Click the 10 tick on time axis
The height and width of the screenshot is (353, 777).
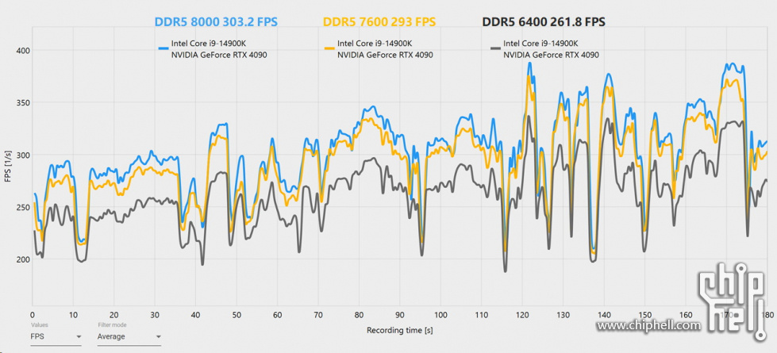pyautogui.click(x=73, y=315)
